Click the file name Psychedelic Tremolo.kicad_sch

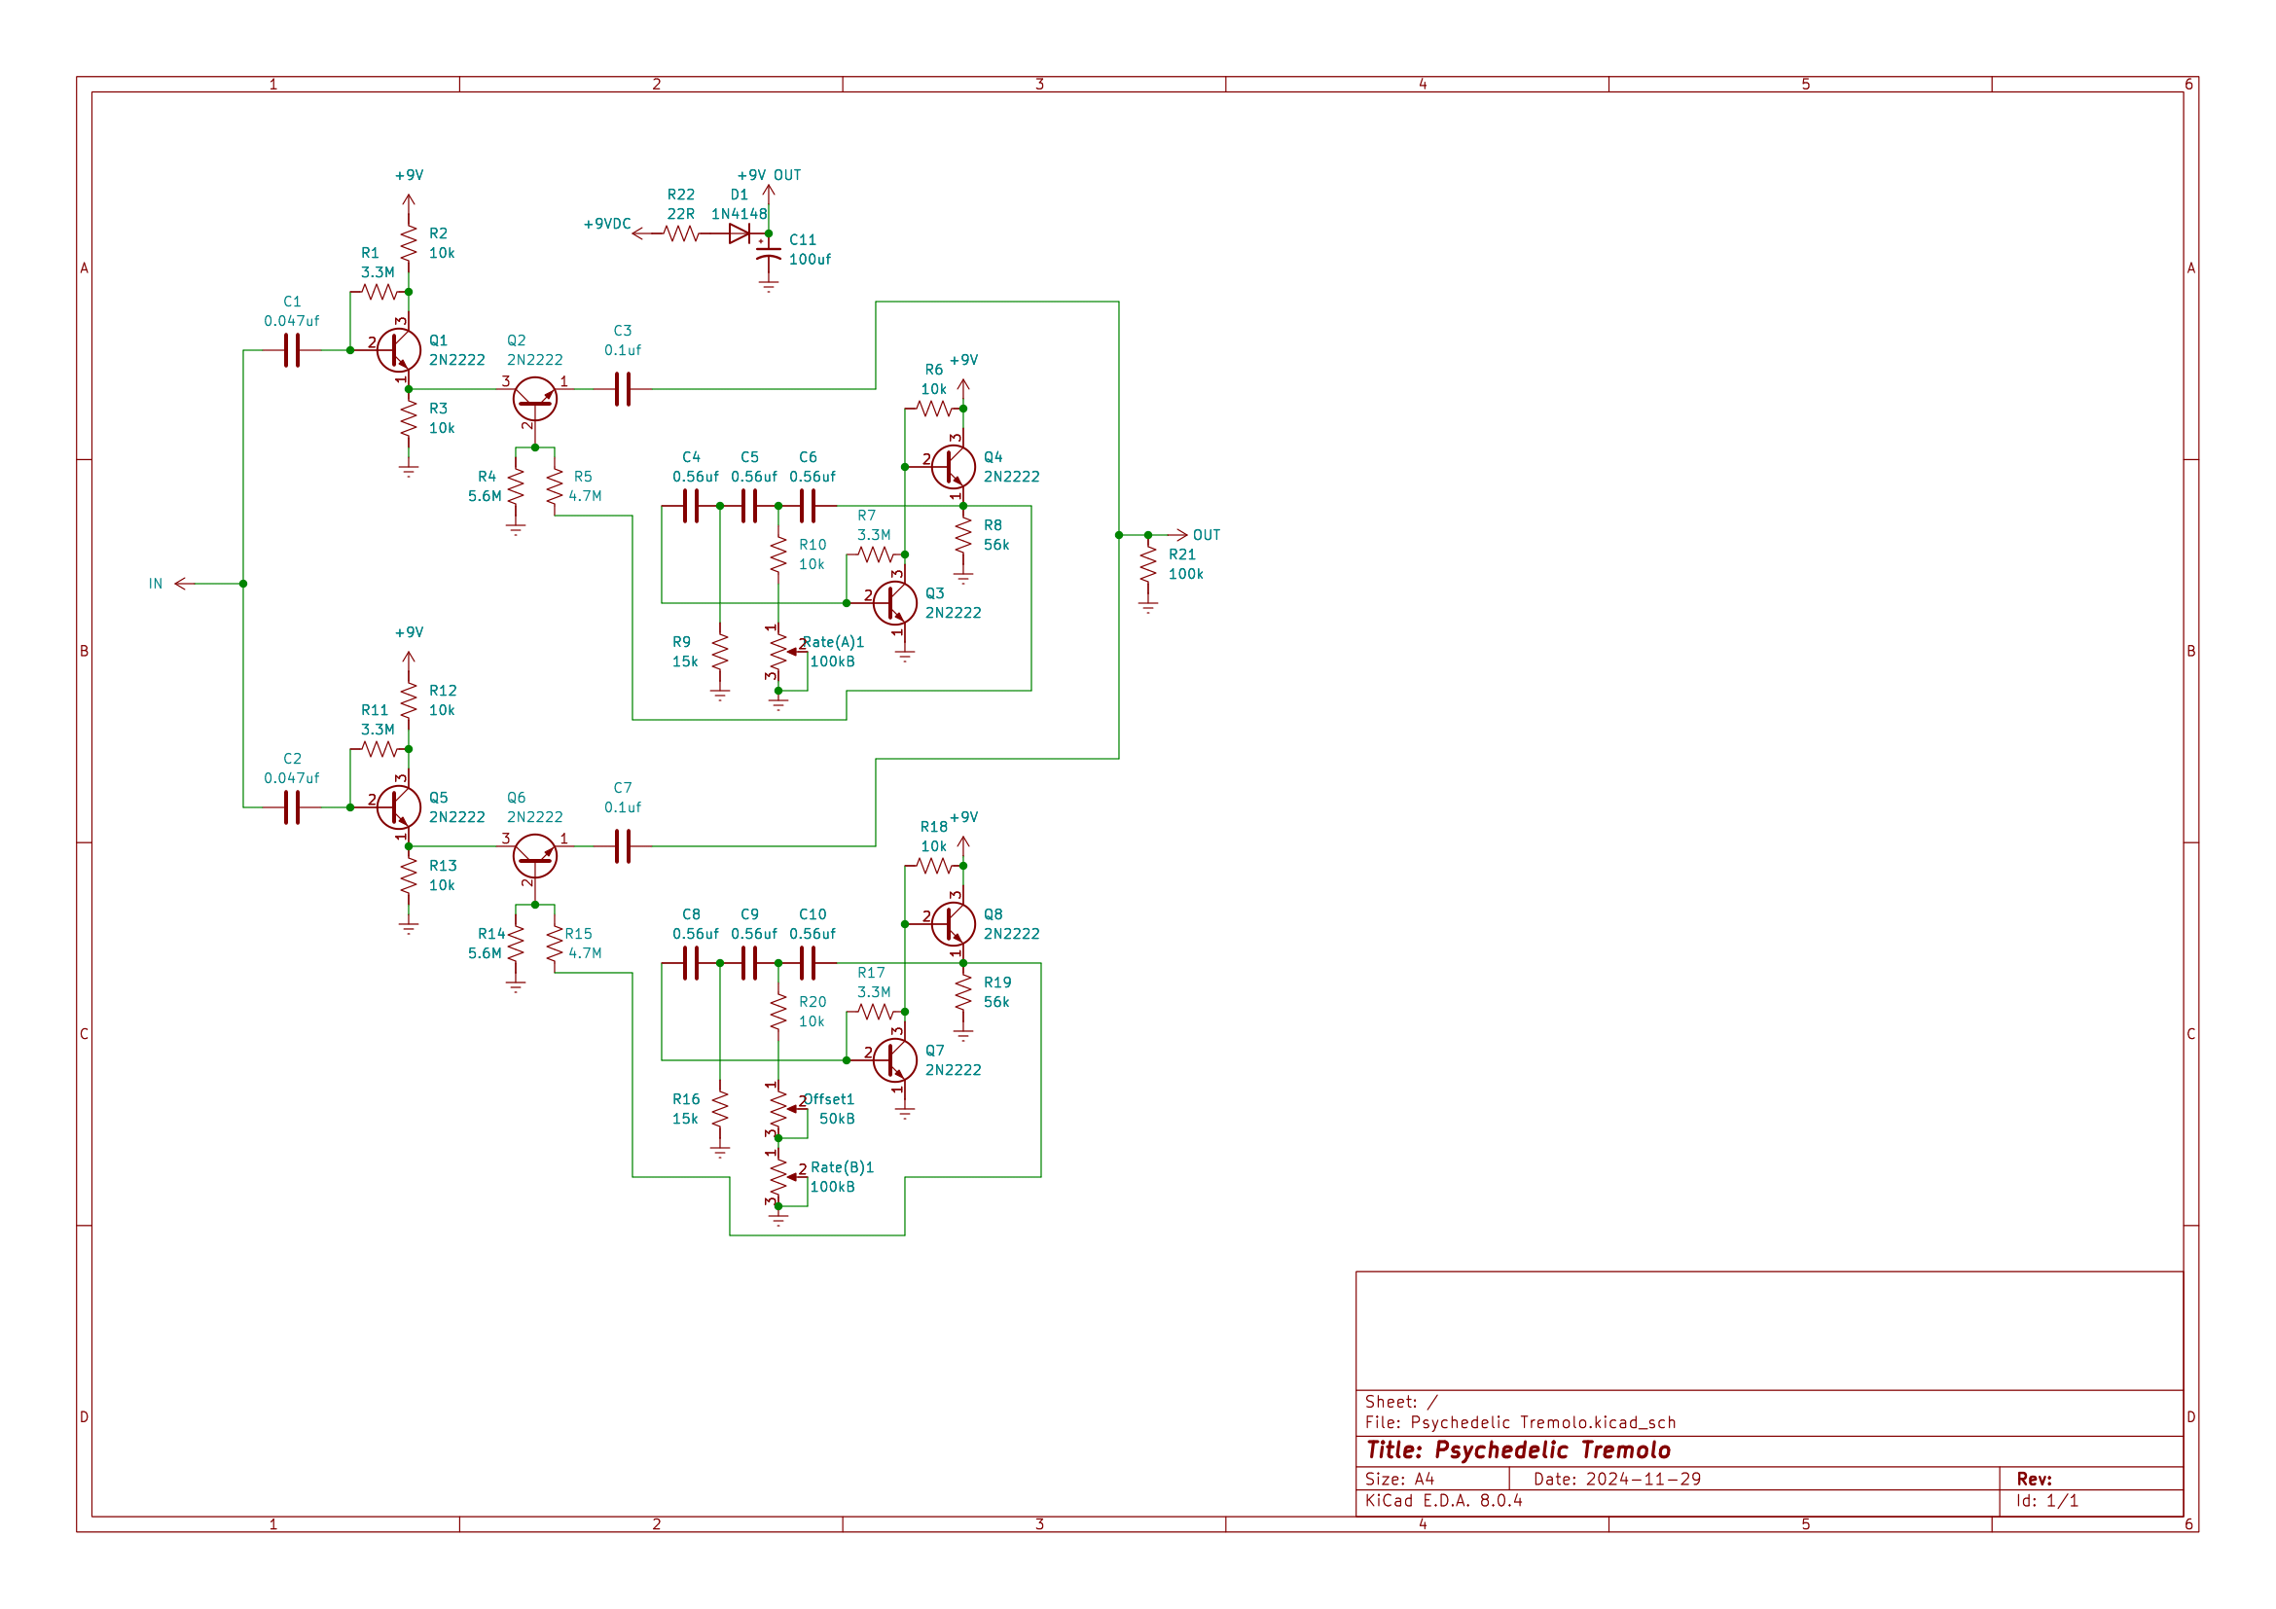click(1520, 1423)
